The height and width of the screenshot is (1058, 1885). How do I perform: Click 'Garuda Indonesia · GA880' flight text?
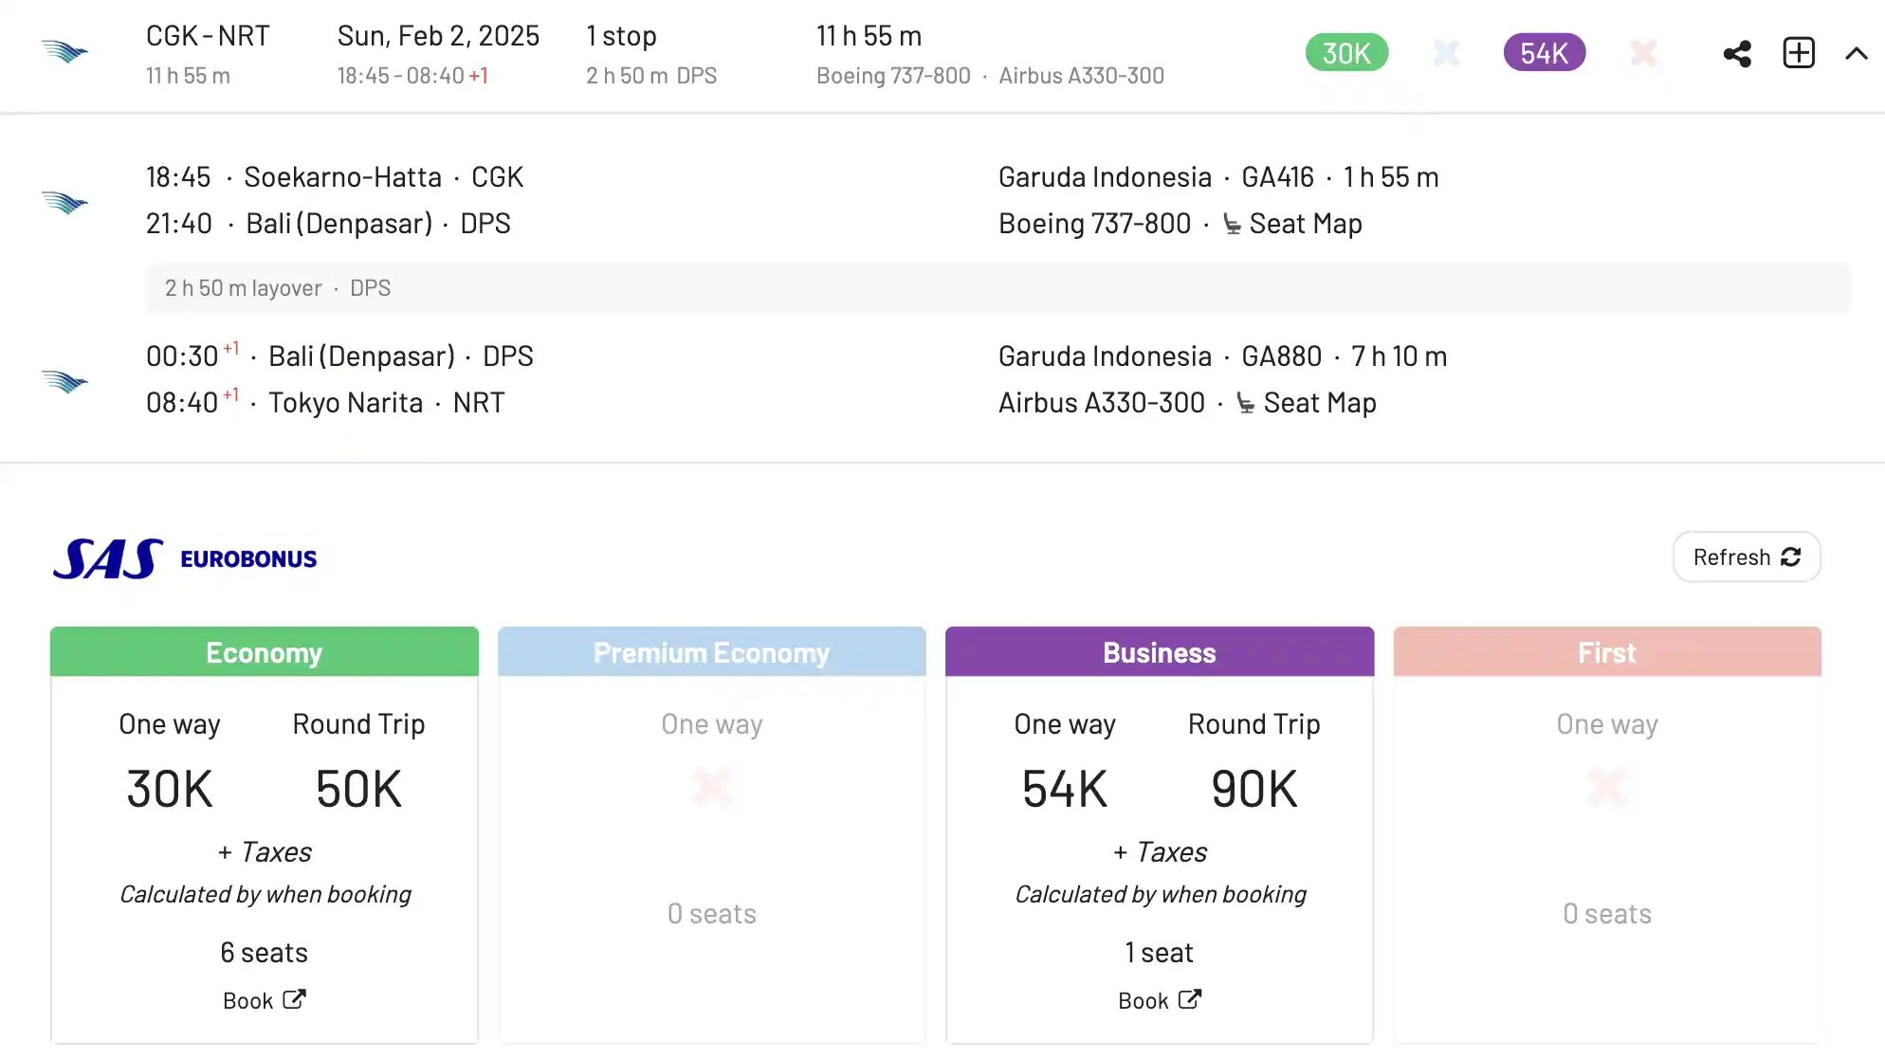tap(1161, 356)
